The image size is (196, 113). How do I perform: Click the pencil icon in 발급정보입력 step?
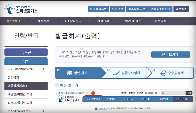tap(116, 73)
